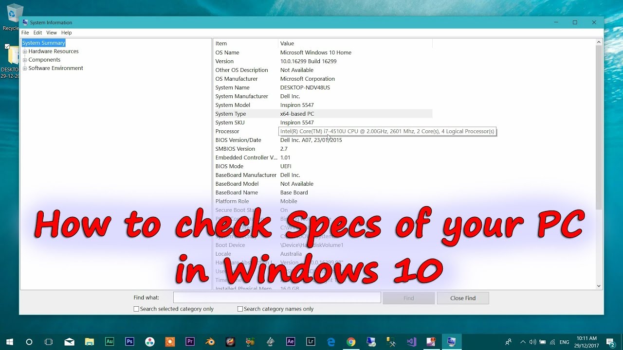The width and height of the screenshot is (623, 350).
Task: Click the battery status tray icon
Action: [x=542, y=342]
